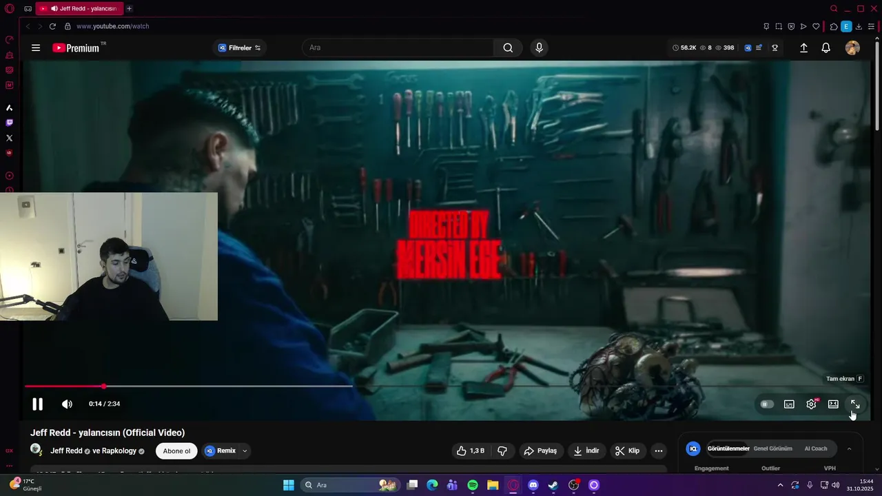Open the vidIQ IQ icon in header

click(748, 48)
